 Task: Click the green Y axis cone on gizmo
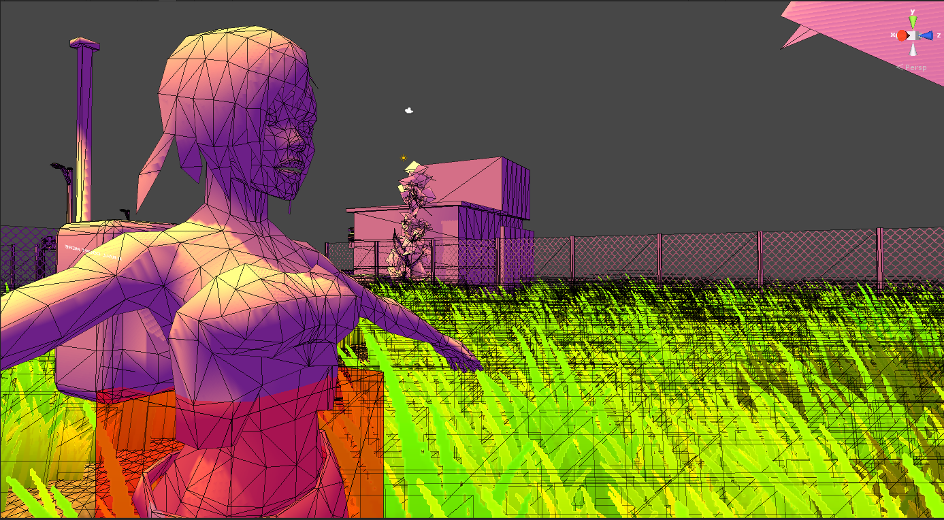pos(913,21)
